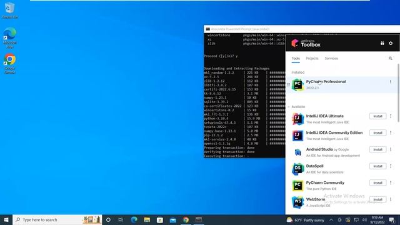Click "Proceed ([y]/n)? y" line in terminal
This screenshot has width=400, height=225.
221,56
